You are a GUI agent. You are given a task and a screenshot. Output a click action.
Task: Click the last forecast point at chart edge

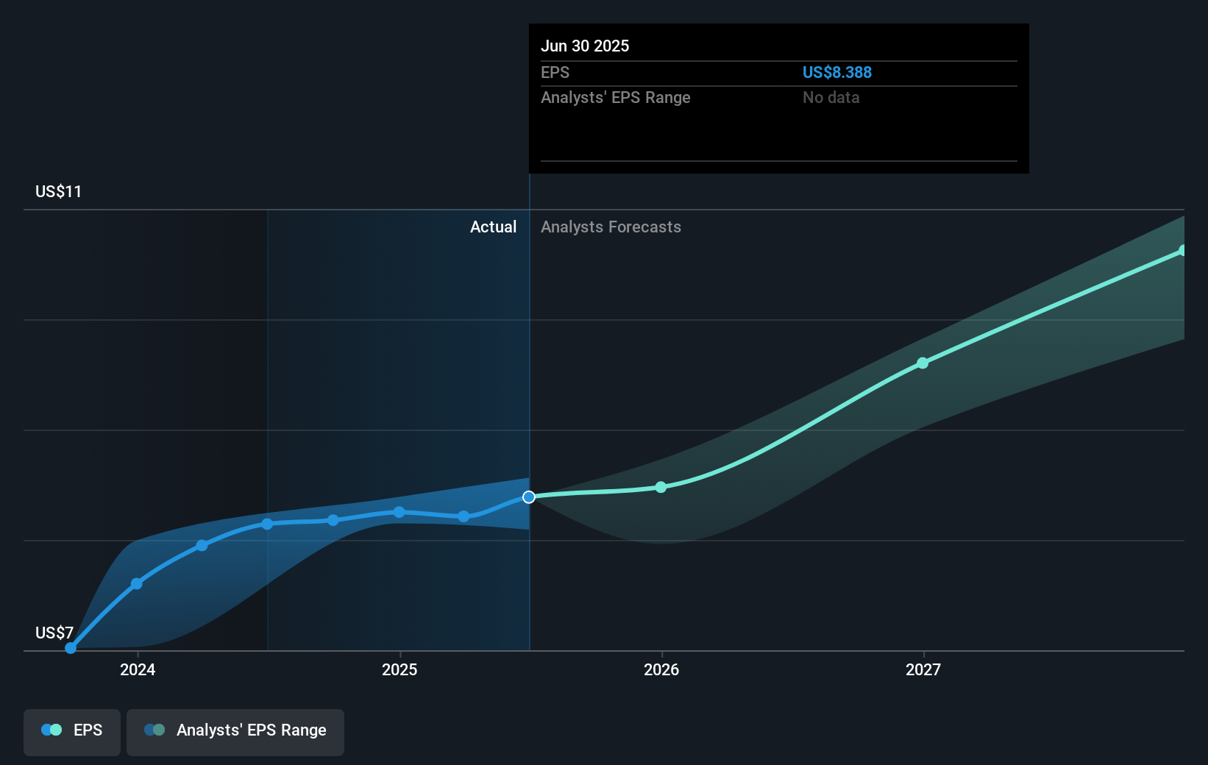click(1182, 251)
